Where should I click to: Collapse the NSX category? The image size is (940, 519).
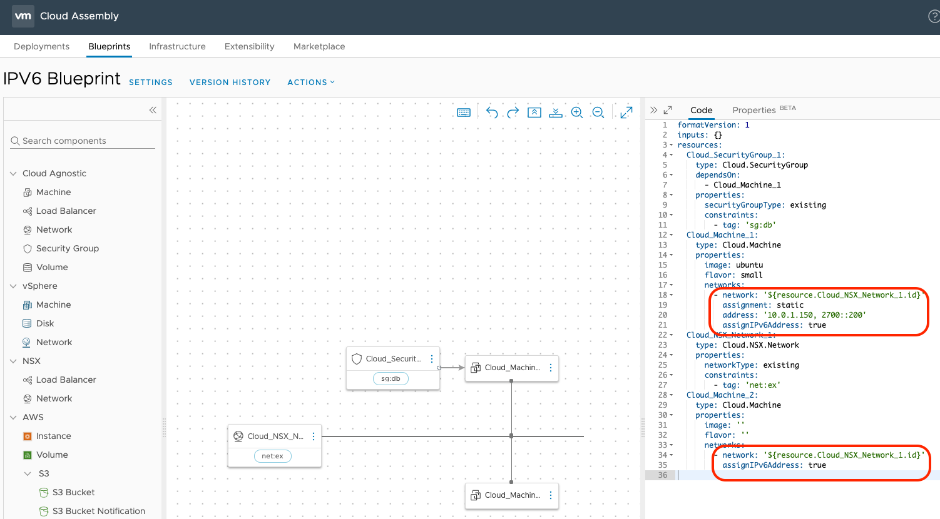[x=13, y=361]
